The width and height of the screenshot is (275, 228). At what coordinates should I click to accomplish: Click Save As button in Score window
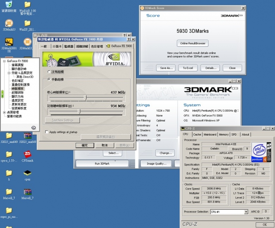click(x=166, y=68)
